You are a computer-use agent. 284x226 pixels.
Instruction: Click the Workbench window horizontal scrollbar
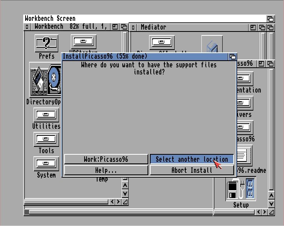pyautogui.click(x=66, y=202)
